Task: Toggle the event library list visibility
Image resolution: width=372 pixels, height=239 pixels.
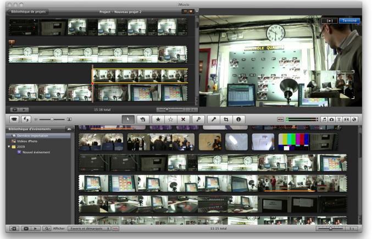Action: (14, 229)
